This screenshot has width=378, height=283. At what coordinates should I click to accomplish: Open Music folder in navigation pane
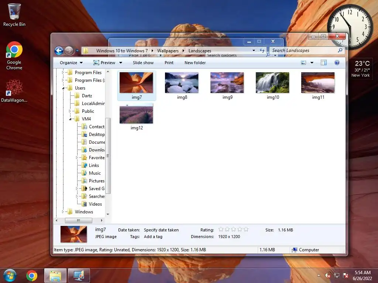[91, 173]
